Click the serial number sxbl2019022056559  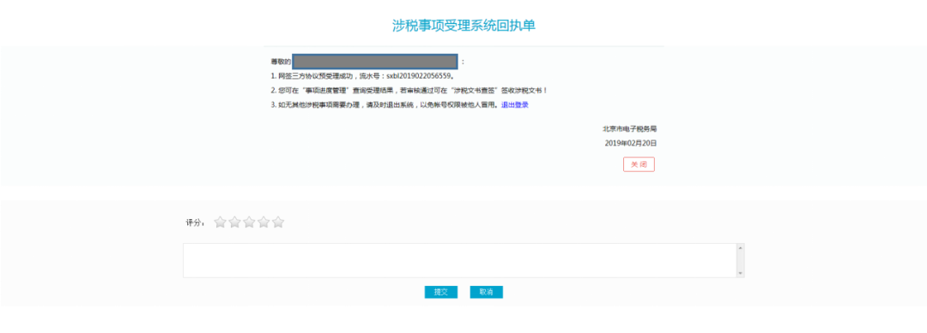pos(419,76)
